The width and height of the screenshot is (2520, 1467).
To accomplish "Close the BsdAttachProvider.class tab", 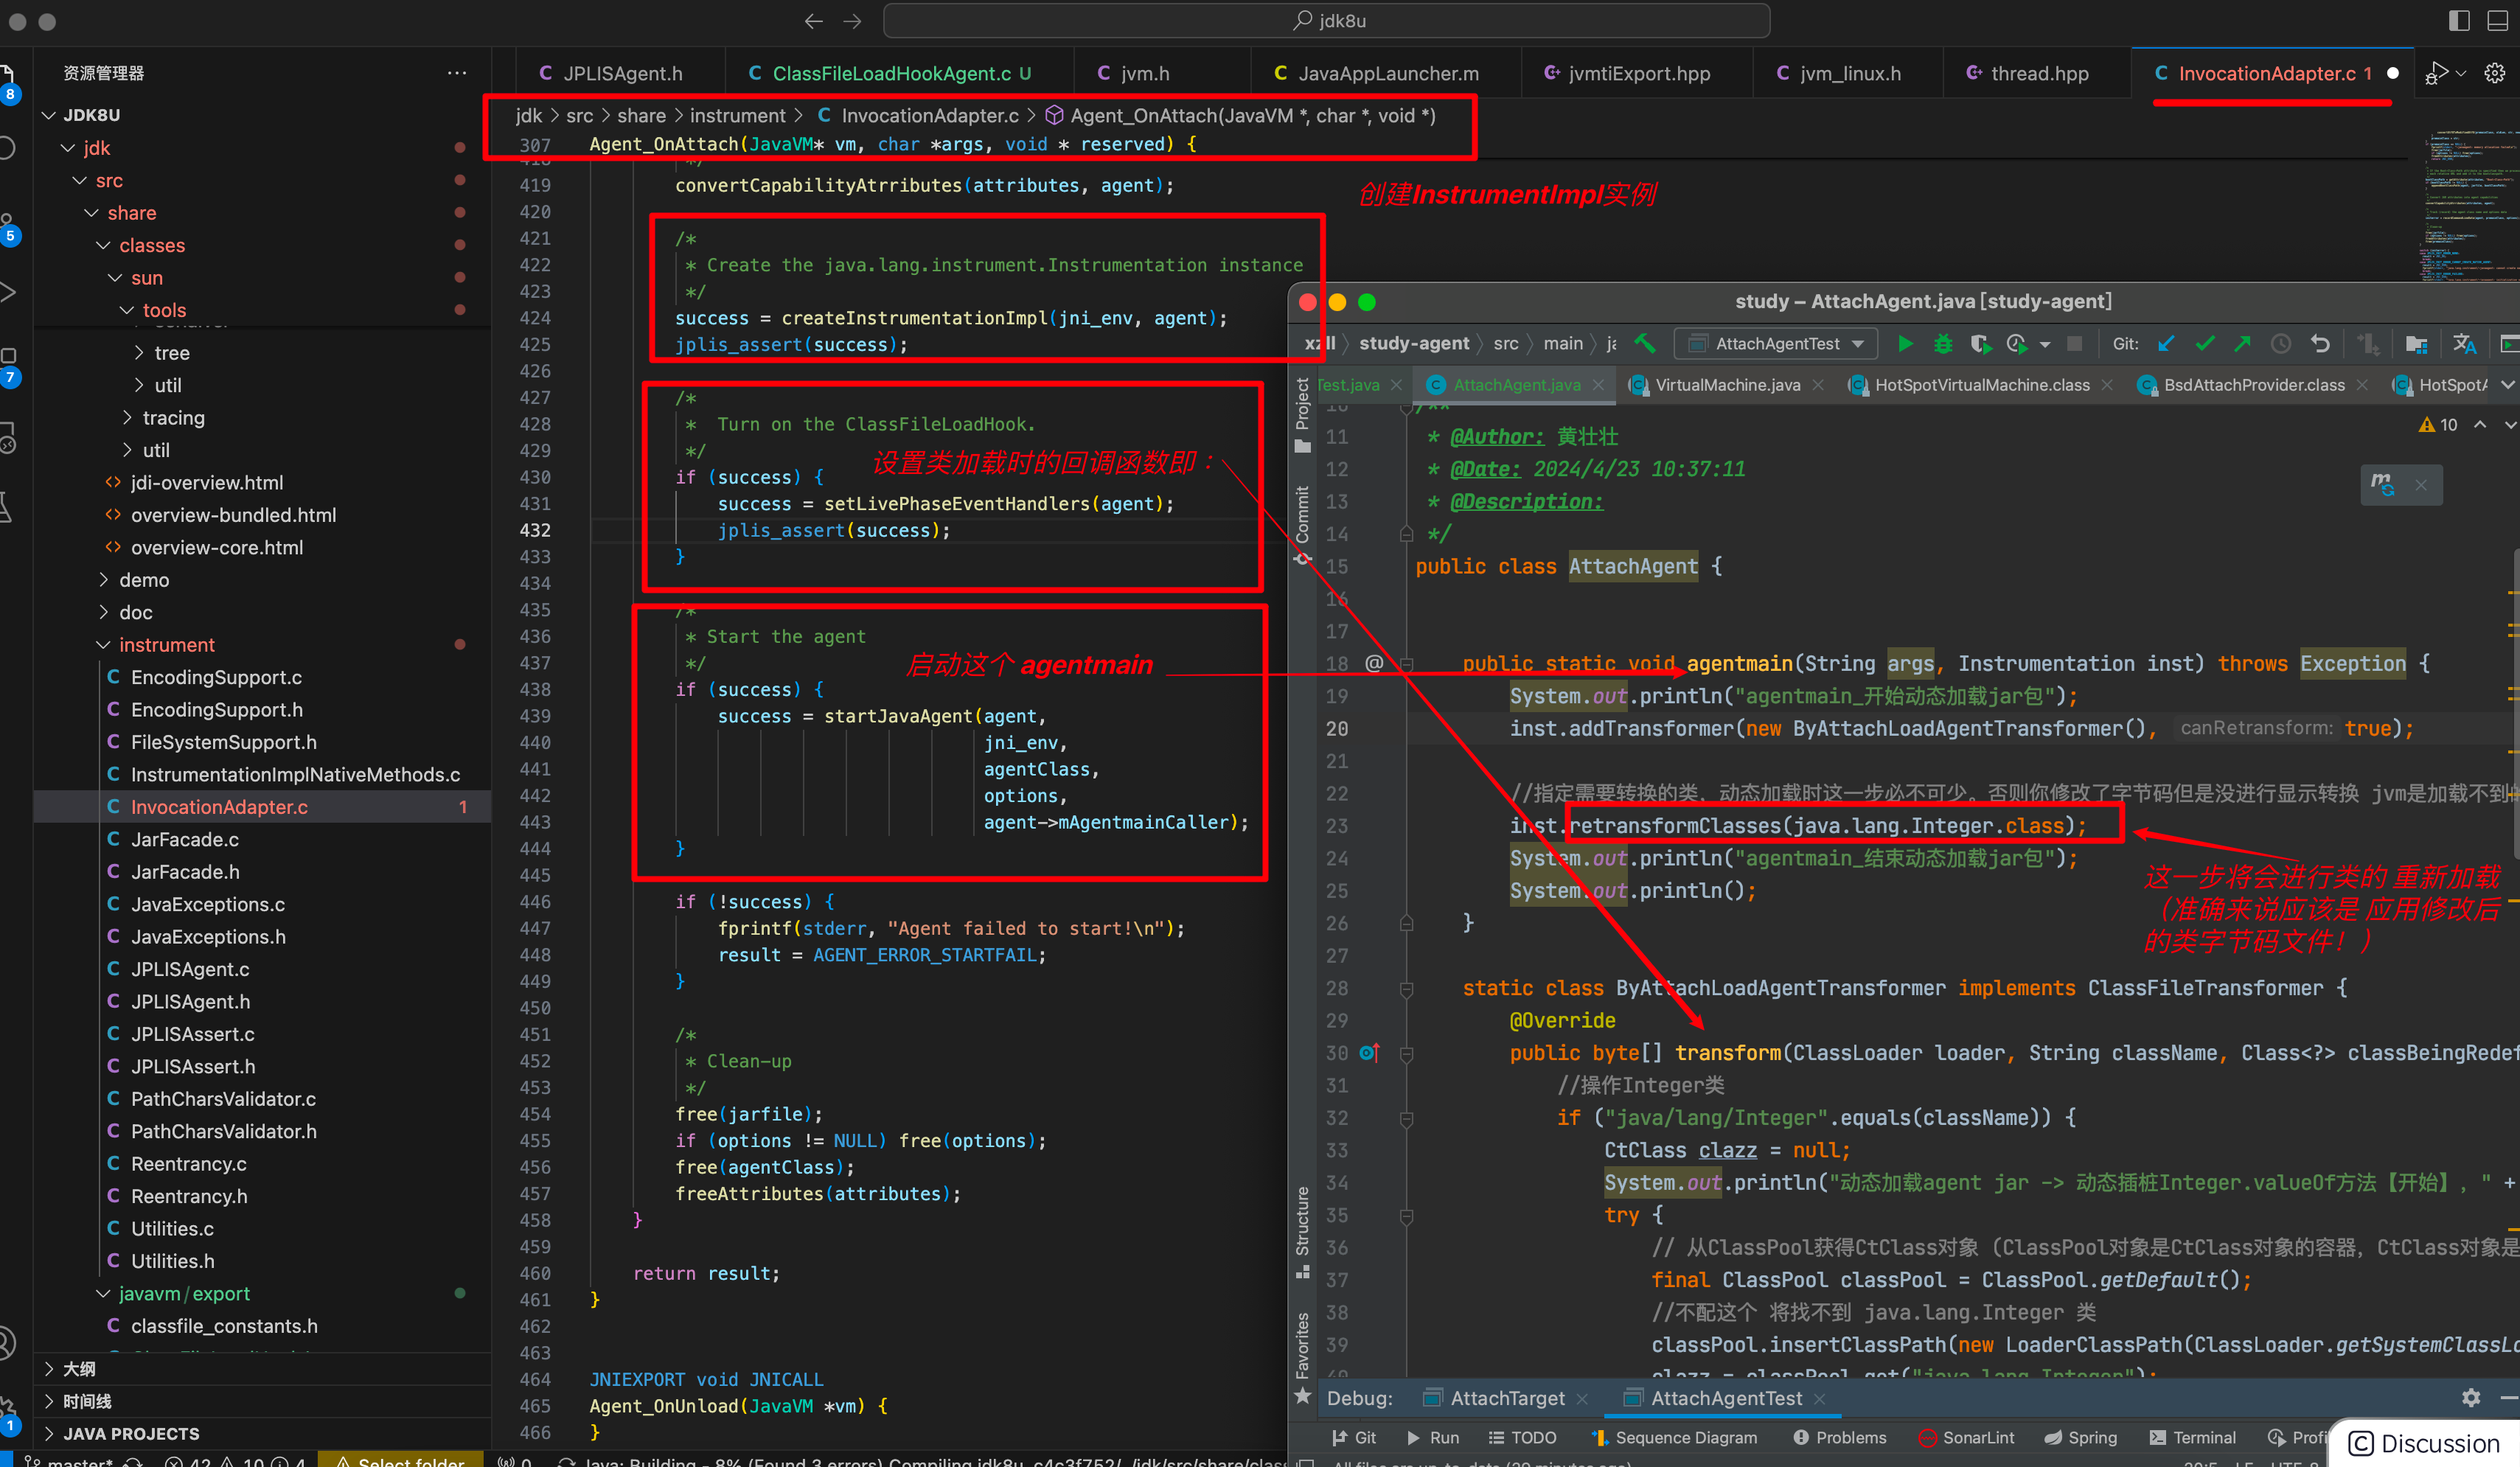I will [x=2362, y=385].
